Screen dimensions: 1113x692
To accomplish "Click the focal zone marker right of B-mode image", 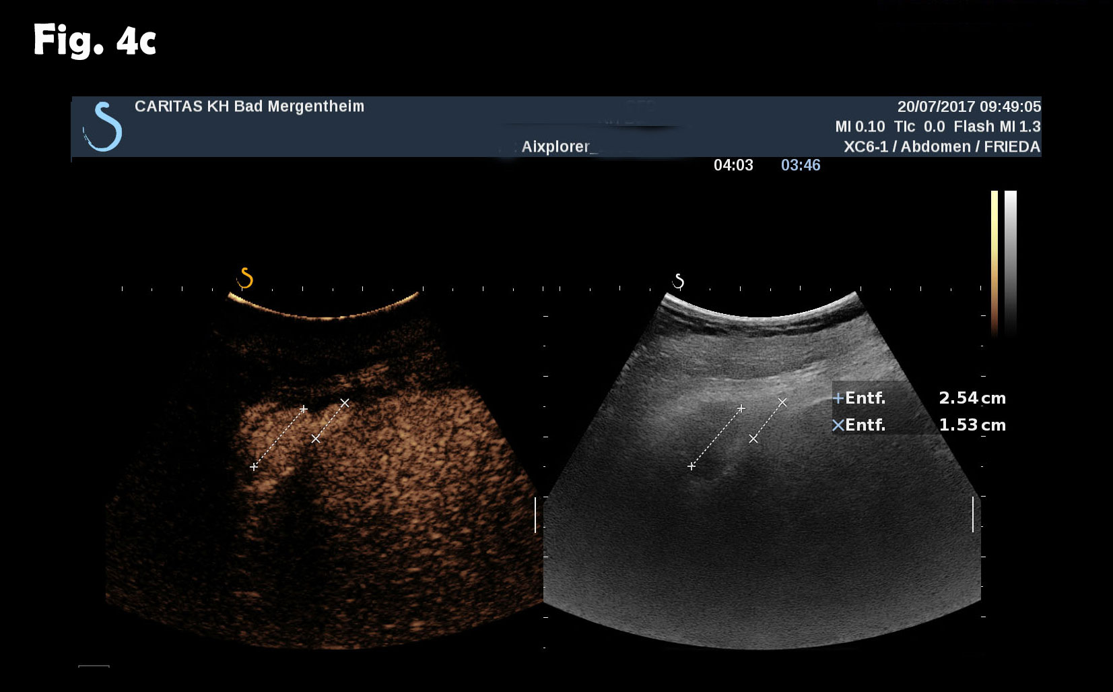I will coord(973,514).
